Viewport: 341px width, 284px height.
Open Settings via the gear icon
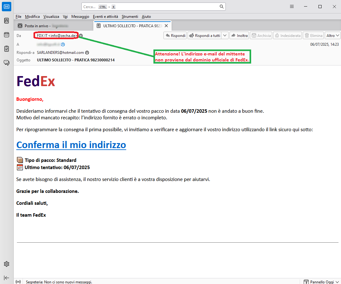pyautogui.click(x=7, y=264)
